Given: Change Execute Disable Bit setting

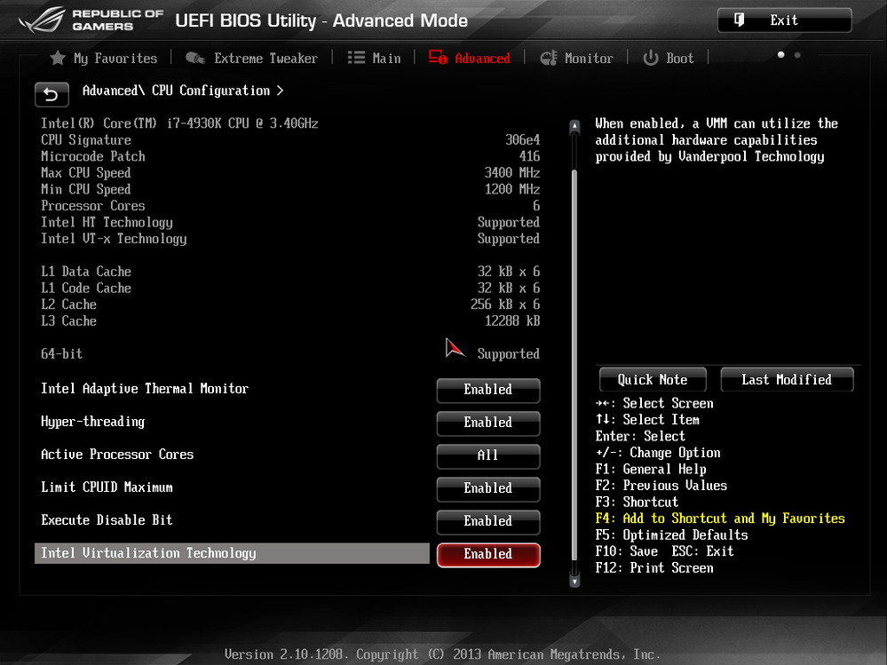Looking at the screenshot, I should [x=488, y=521].
